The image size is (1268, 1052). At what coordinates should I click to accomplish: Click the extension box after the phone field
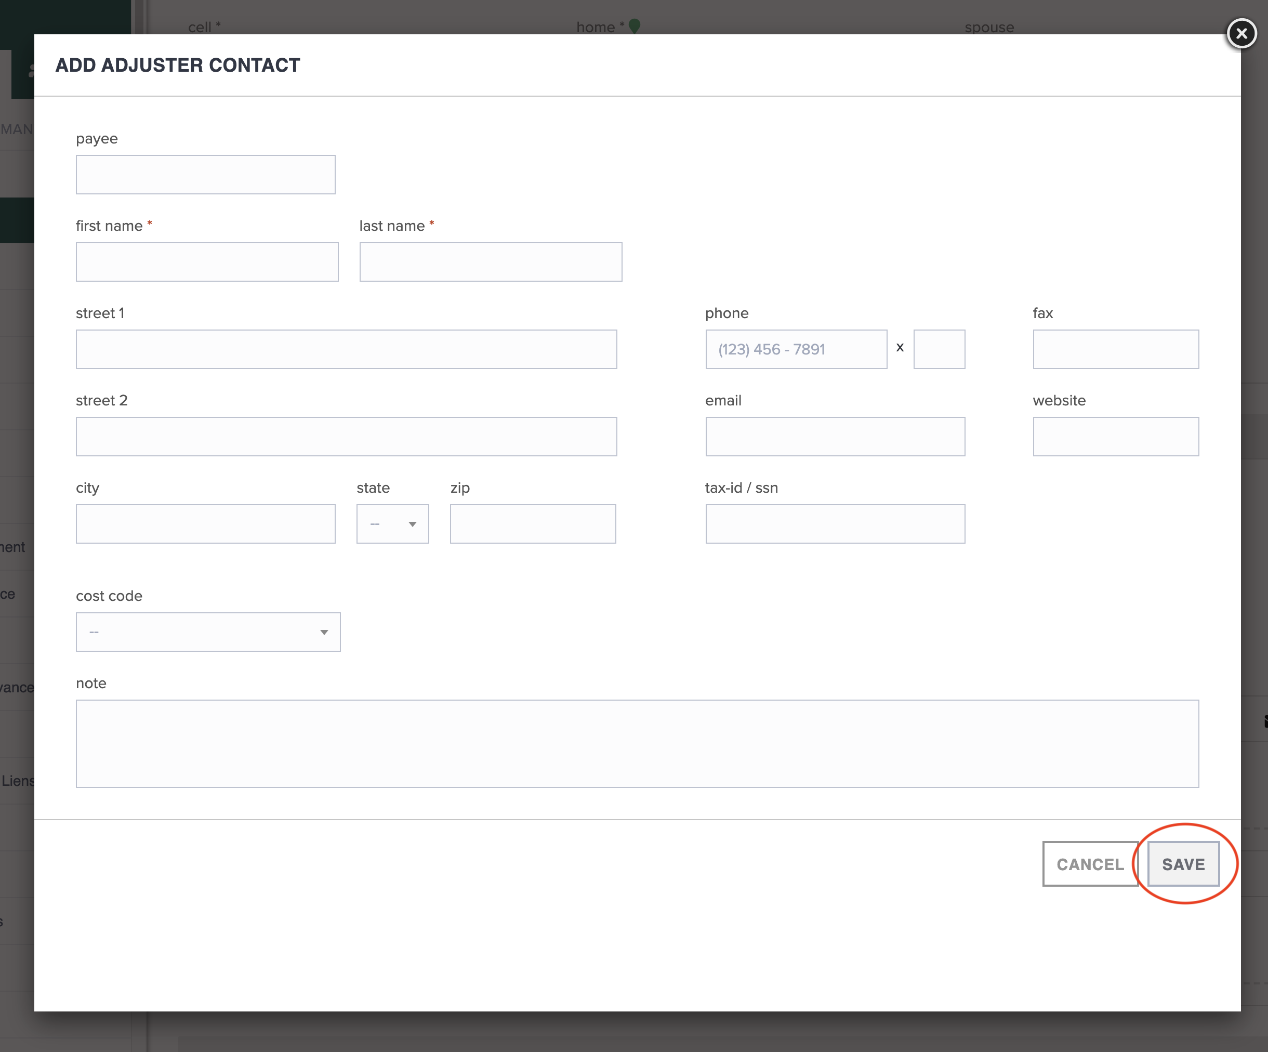tap(940, 349)
